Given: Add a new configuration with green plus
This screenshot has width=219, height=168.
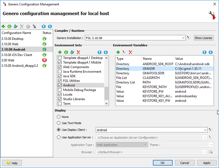Looking at the screenshot, I should click(x=3, y=26).
